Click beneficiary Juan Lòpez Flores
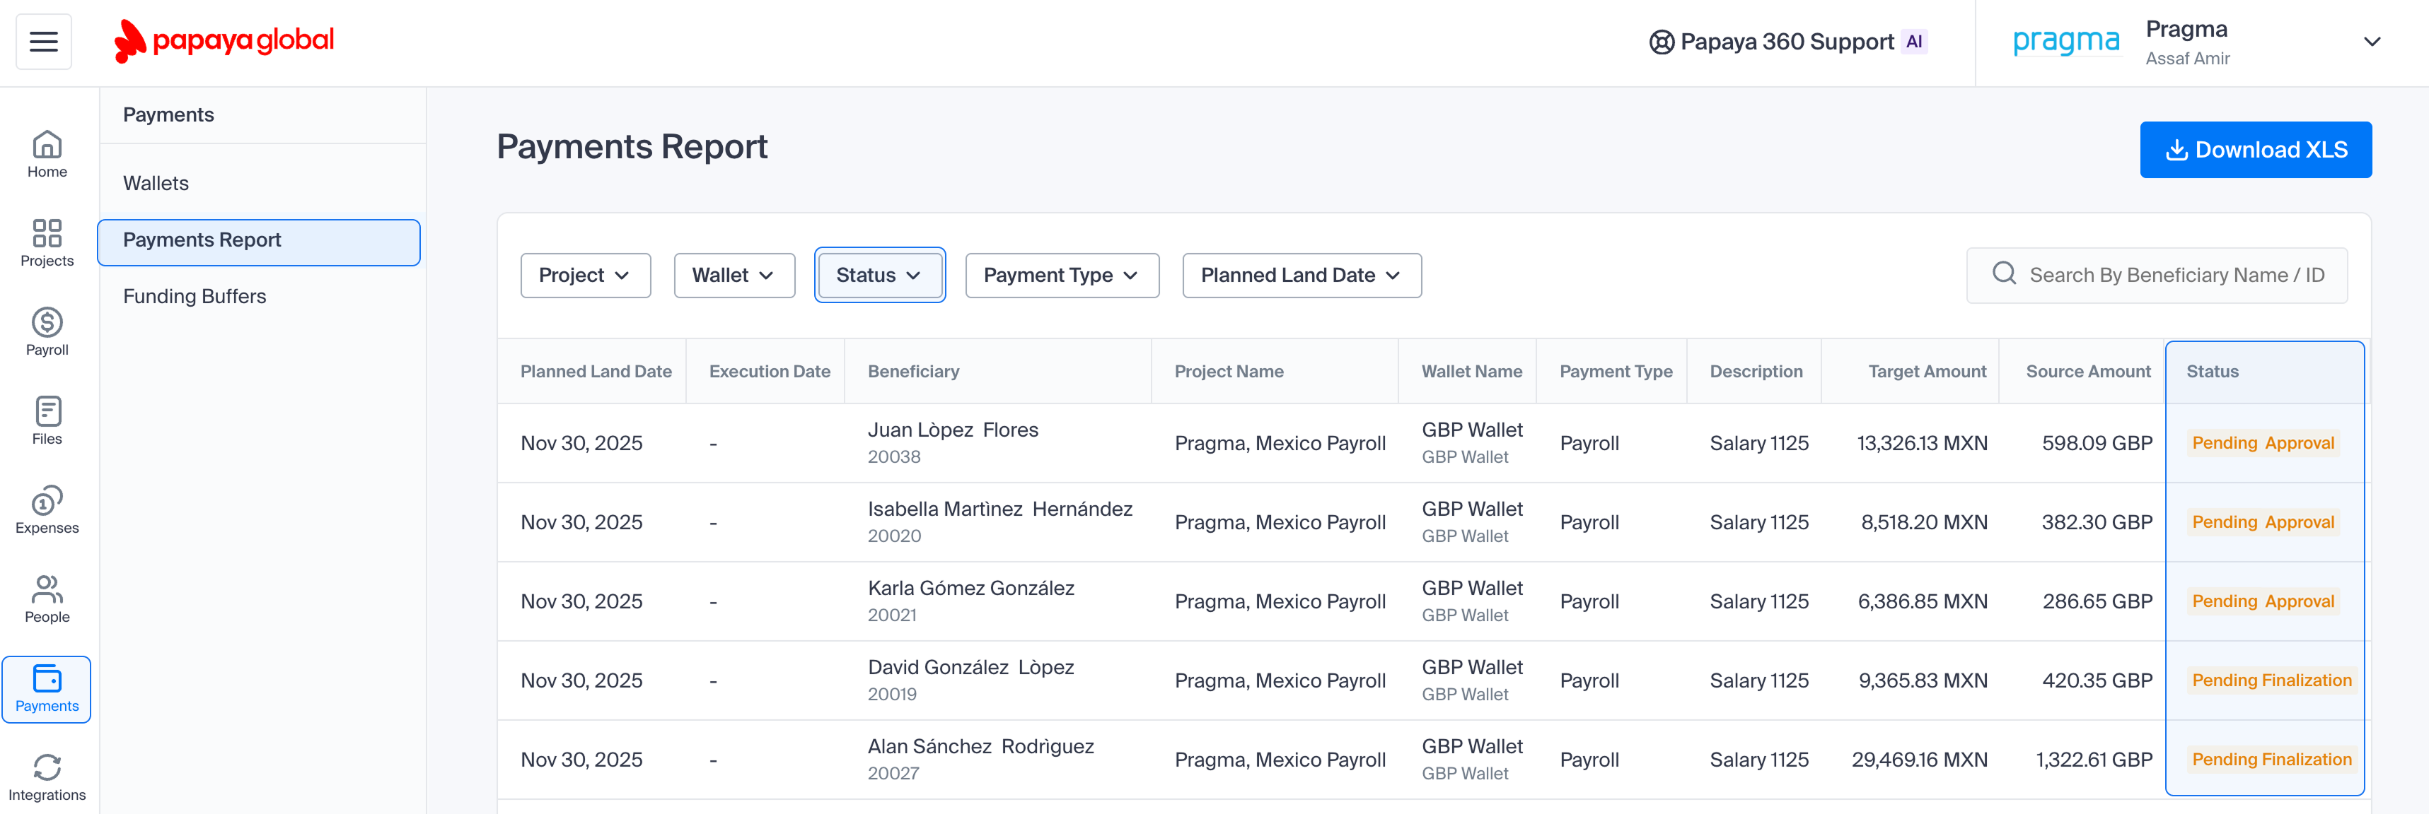This screenshot has height=814, width=2429. 952,430
